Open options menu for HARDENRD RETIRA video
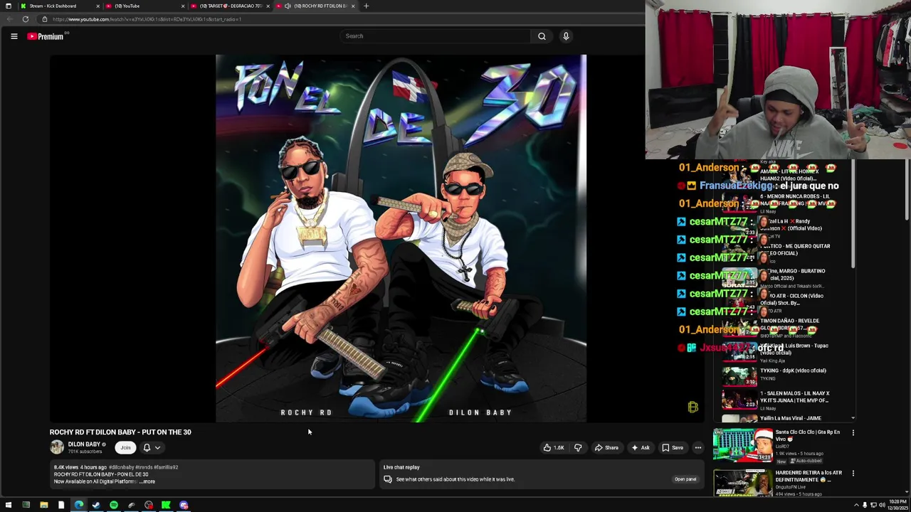 [853, 473]
